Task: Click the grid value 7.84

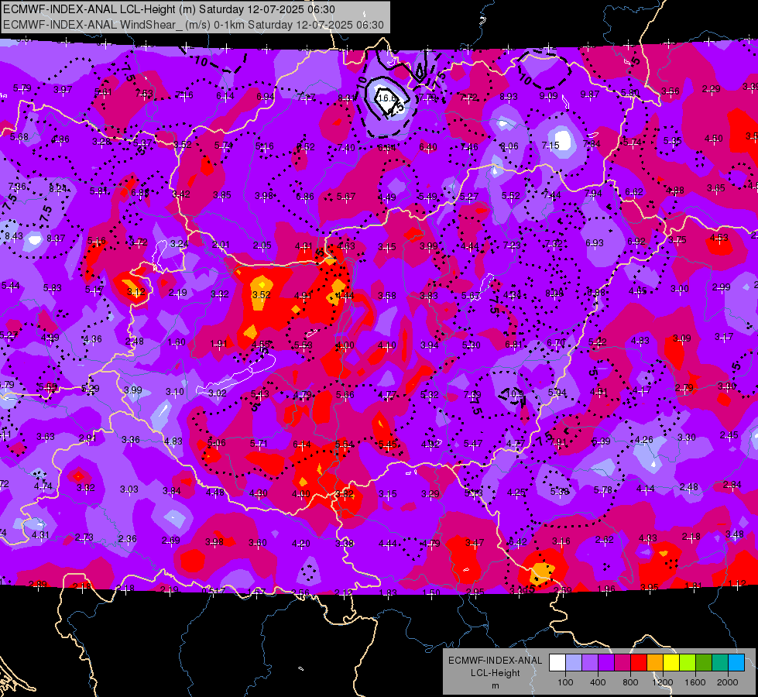Action: tap(592, 143)
